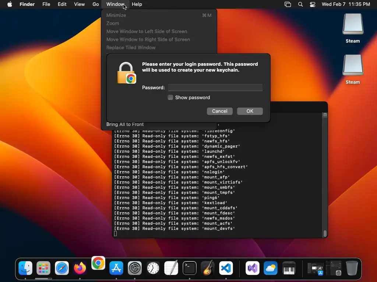Open the Edit menu
The image size is (377, 282).
62,4
